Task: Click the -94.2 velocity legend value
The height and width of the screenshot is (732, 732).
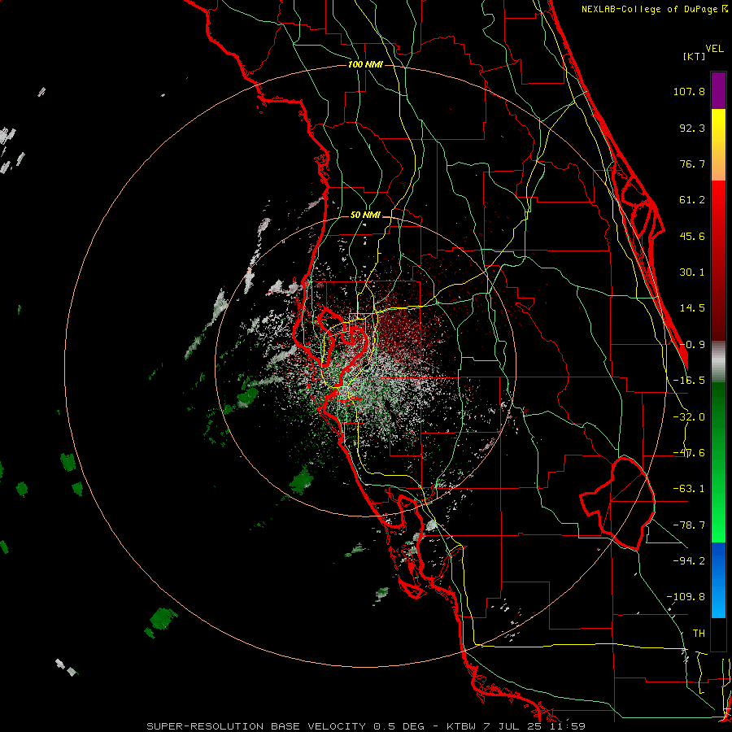Action: [x=689, y=561]
